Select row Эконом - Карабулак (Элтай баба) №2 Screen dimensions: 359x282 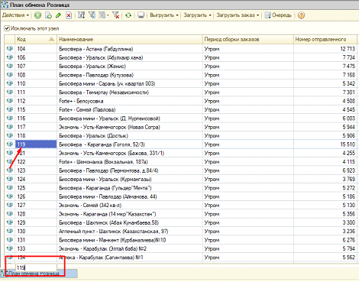(180, 248)
